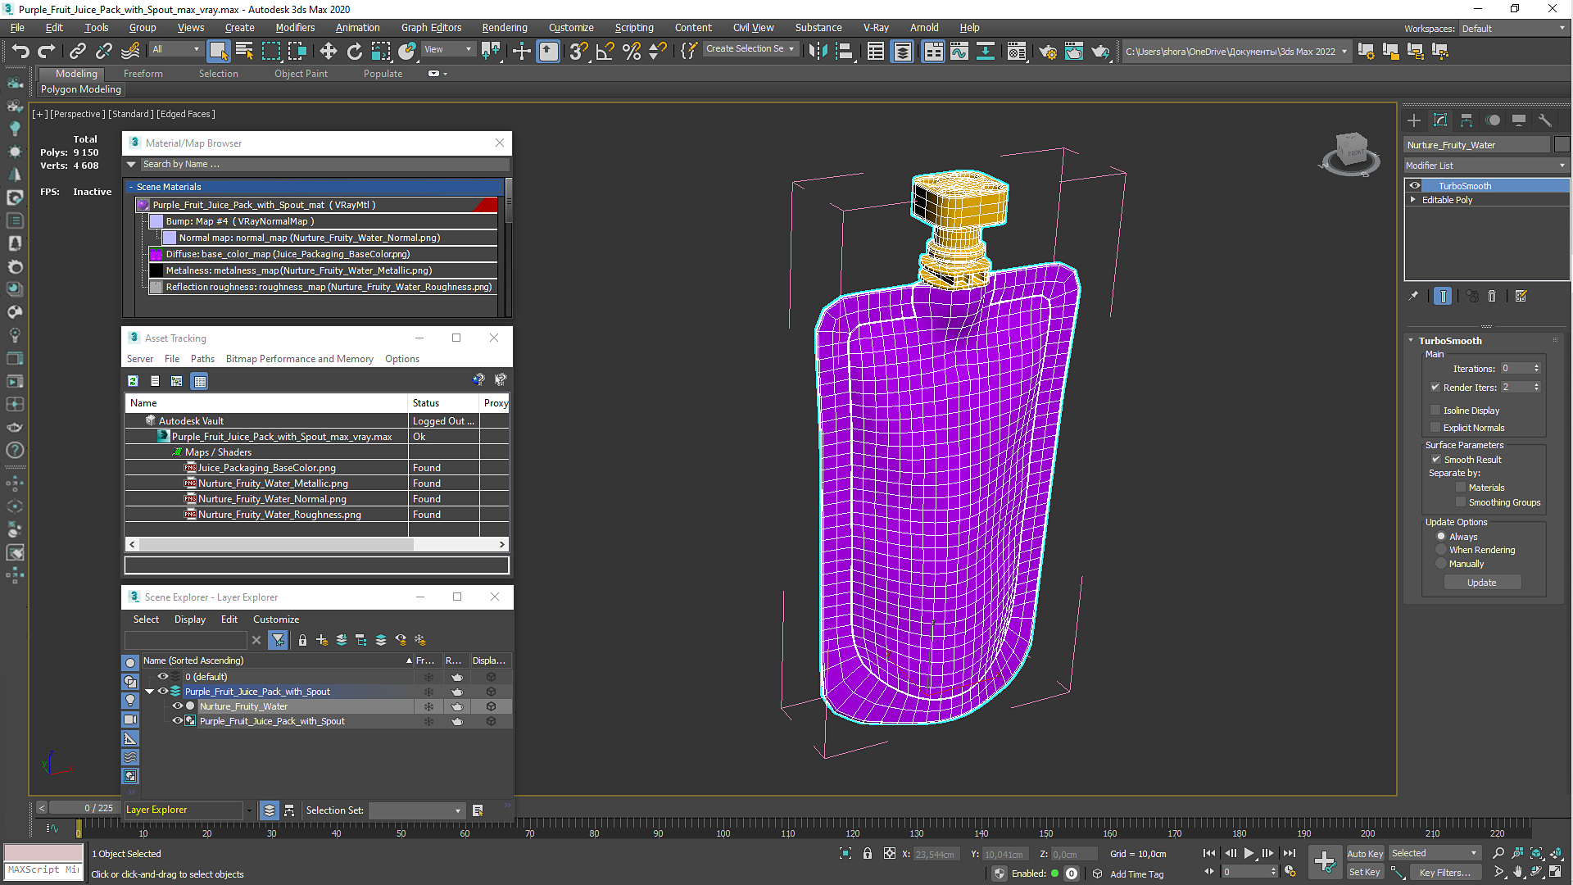This screenshot has height=885, width=1573.
Task: Open the Modify tab in command panel
Action: point(1440,120)
